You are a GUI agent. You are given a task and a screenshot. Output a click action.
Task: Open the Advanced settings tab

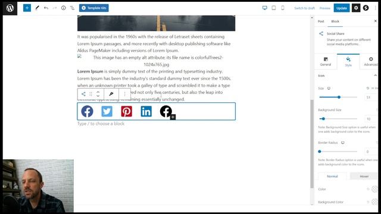(x=370, y=62)
